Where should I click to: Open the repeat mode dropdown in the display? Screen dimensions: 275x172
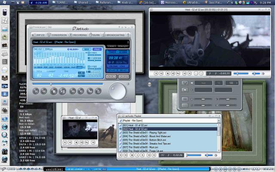pyautogui.click(x=81, y=73)
